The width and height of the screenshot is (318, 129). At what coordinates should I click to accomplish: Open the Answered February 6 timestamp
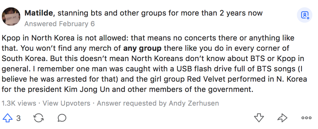pos(59,24)
